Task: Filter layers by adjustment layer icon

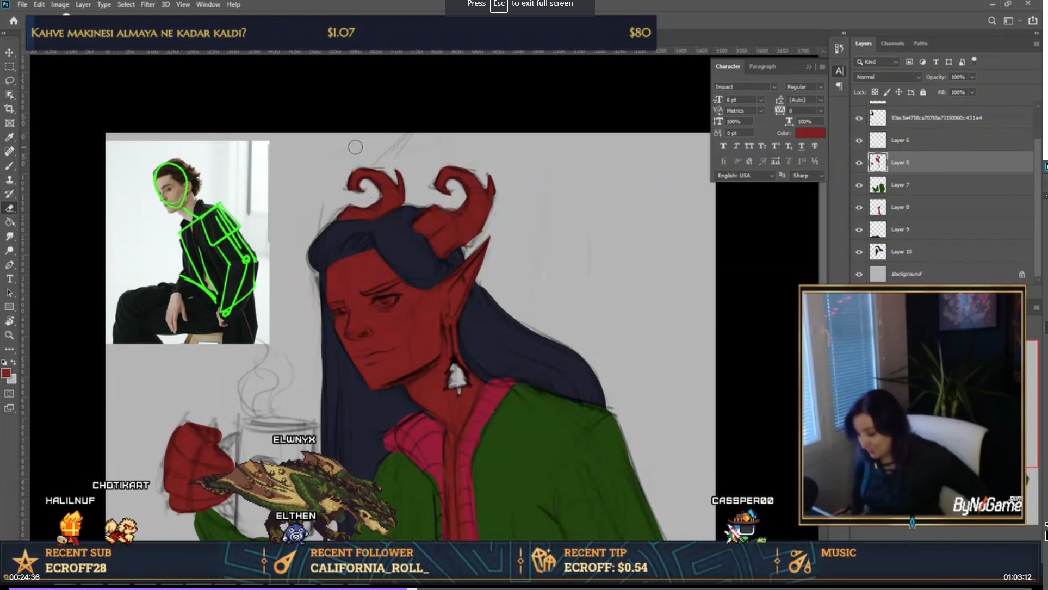Action: 922,62
